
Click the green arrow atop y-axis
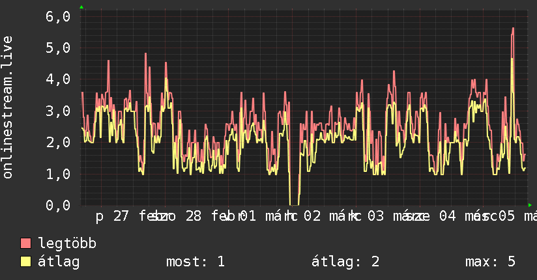81,7
